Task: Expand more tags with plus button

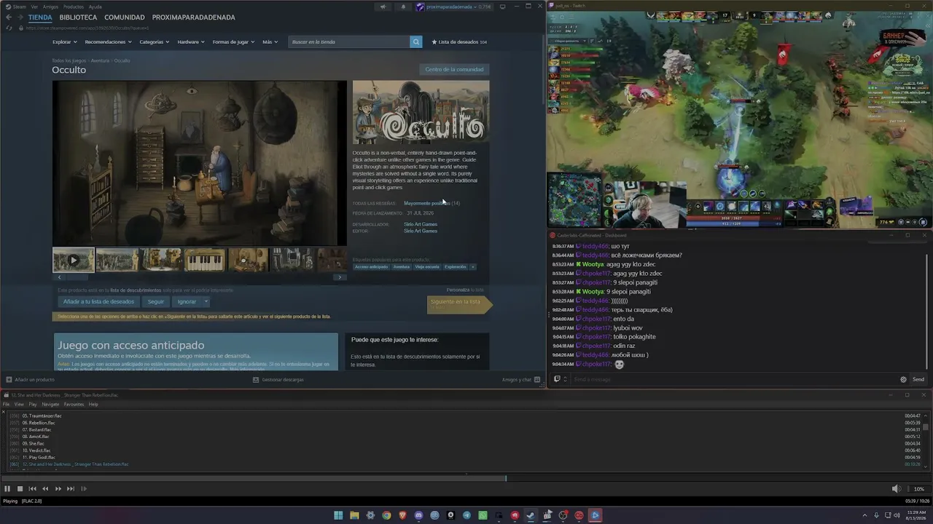Action: click(x=472, y=267)
